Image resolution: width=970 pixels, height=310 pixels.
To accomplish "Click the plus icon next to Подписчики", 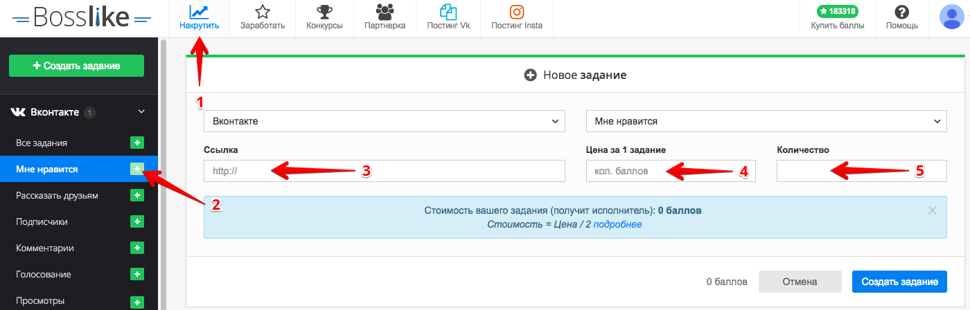I will pyautogui.click(x=137, y=221).
